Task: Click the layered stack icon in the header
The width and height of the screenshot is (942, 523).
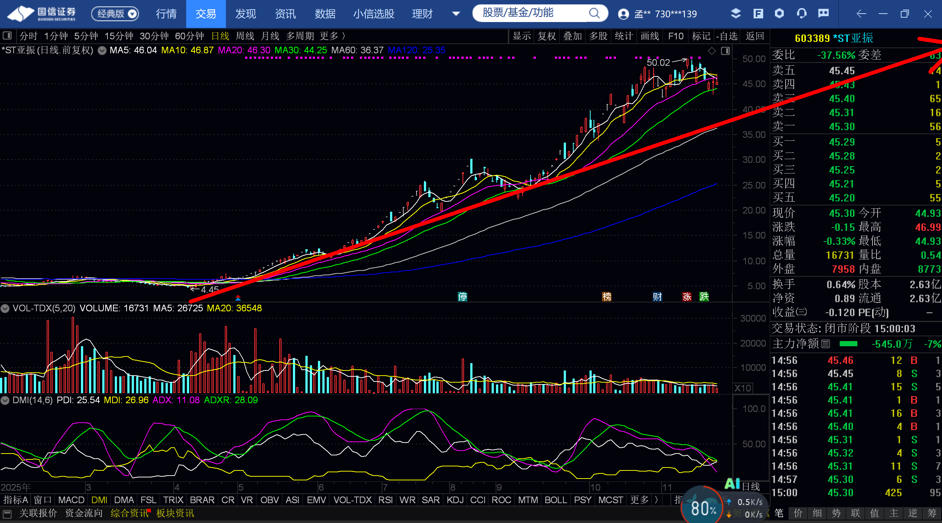Action: coord(736,14)
